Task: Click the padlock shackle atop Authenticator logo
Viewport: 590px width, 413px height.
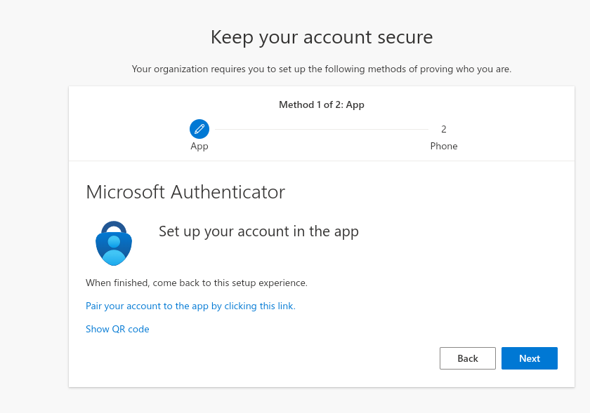Action: (x=114, y=226)
